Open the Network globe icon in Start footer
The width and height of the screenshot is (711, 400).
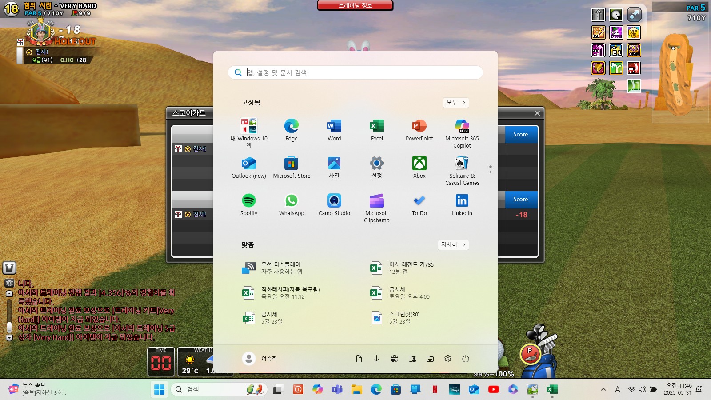click(395, 359)
